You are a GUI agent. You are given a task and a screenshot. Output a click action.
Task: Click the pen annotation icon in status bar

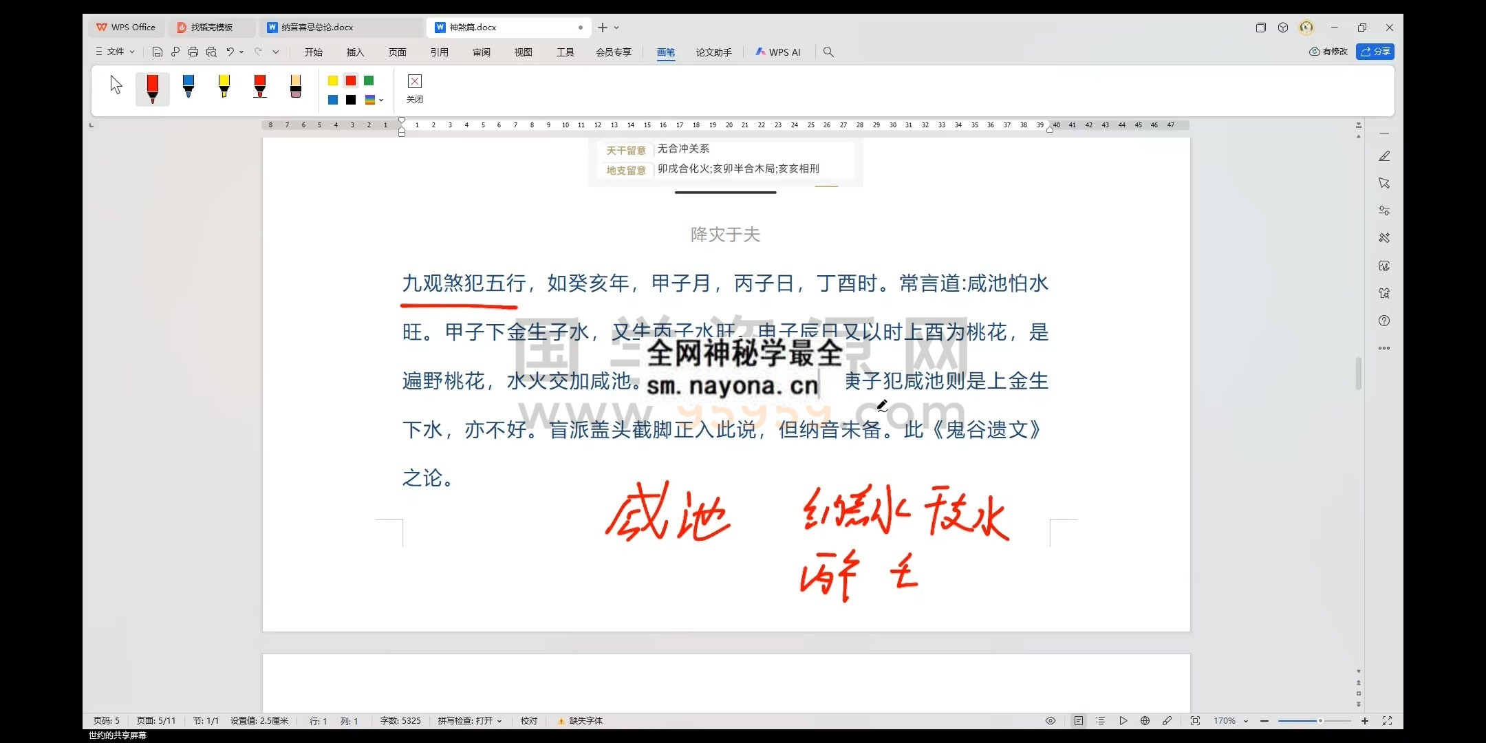click(1167, 721)
